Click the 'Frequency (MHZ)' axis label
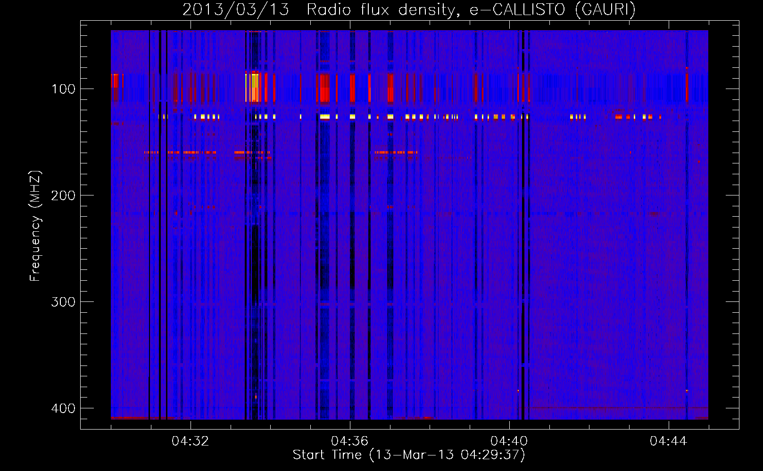The width and height of the screenshot is (763, 471). (35, 226)
